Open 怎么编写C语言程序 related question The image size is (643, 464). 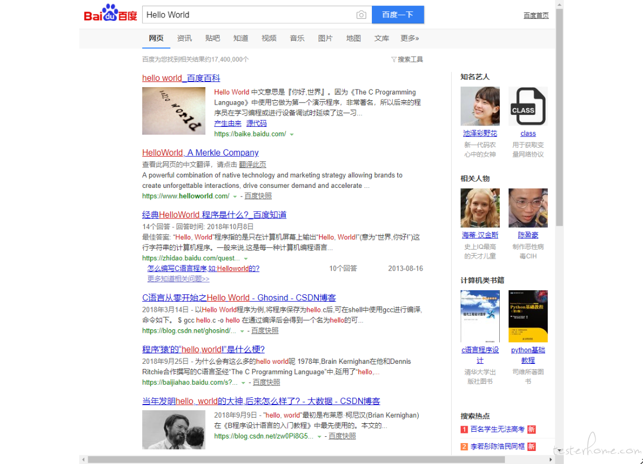(x=203, y=268)
